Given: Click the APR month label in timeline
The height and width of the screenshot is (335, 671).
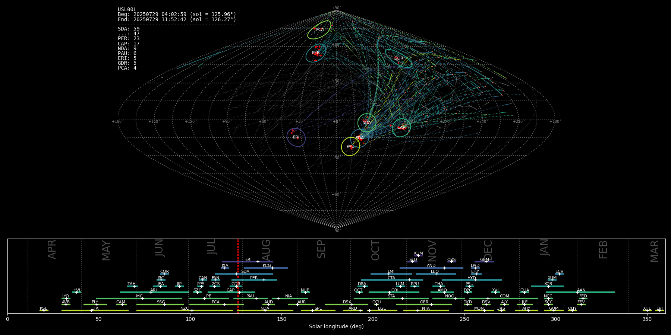Looking at the screenshot, I should pos(52,249).
